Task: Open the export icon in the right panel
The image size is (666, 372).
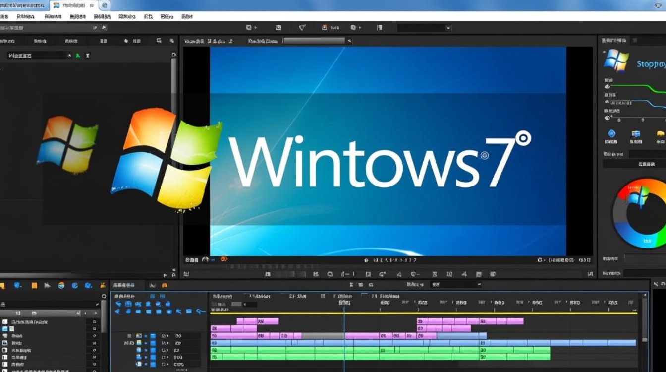Action: 635,134
